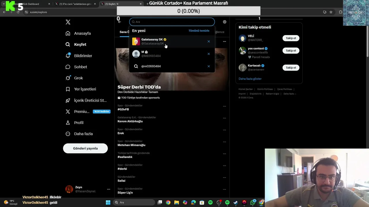Close the Kick Dashboard browser tab
This screenshot has width=369, height=207.
pos(49,4)
